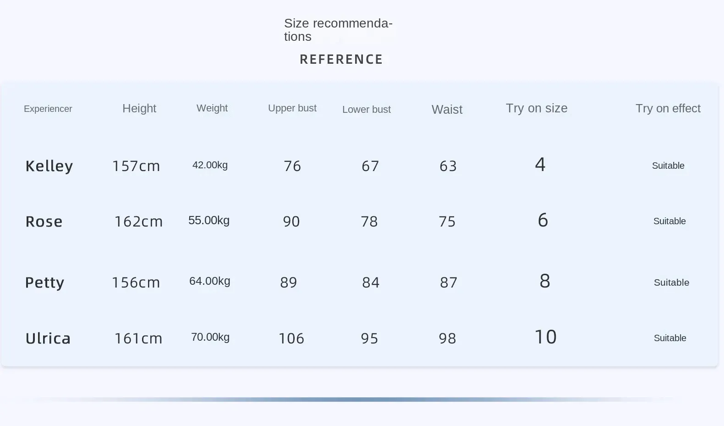Click the Try on size header

pos(537,108)
